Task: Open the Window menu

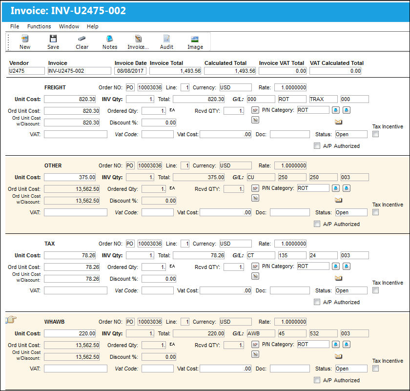Action: pos(69,26)
